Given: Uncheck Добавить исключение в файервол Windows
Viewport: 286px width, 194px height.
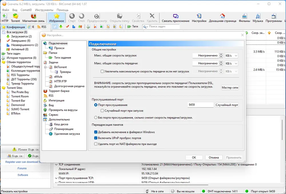Looking at the screenshot, I should point(96,132).
